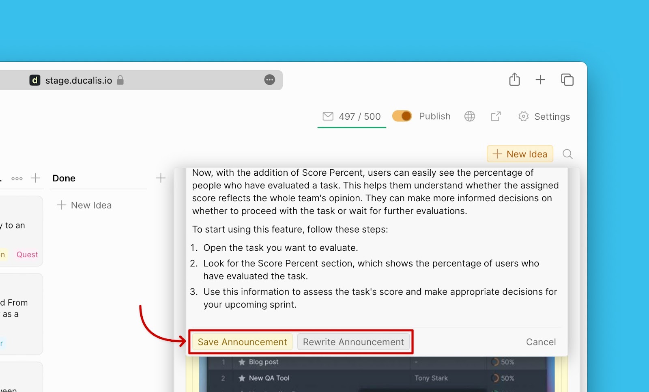Click the globe icon next to Publish
Viewport: 649px width, 392px height.
(470, 116)
